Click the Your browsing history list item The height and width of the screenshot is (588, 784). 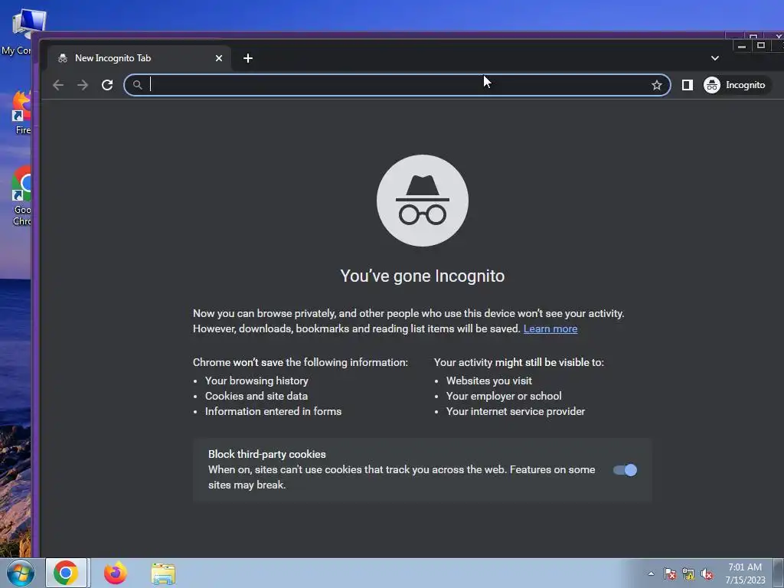click(x=256, y=381)
